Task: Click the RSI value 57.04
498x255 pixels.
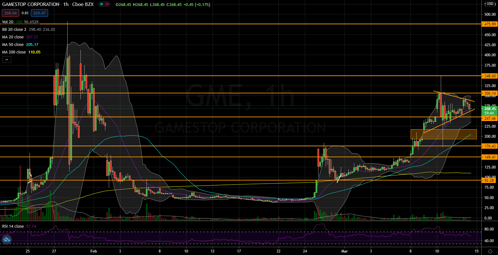Action: pyautogui.click(x=31, y=226)
